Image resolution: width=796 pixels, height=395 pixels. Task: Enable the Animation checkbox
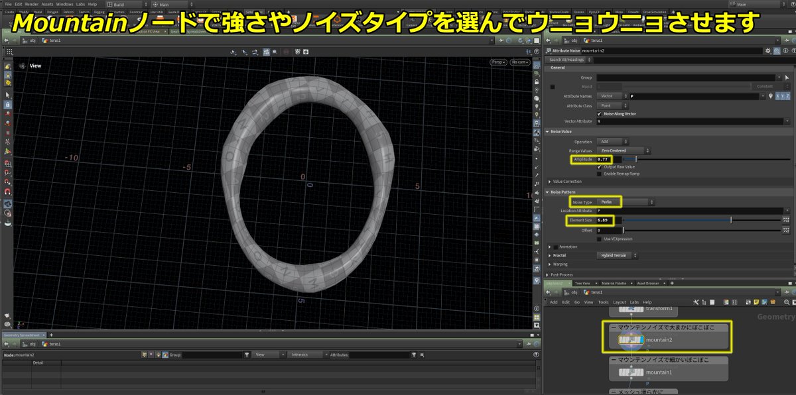[556, 247]
